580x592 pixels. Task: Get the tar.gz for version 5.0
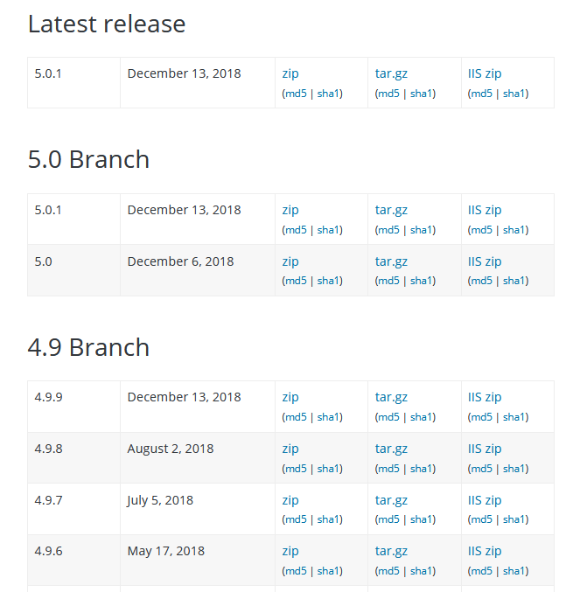point(391,261)
